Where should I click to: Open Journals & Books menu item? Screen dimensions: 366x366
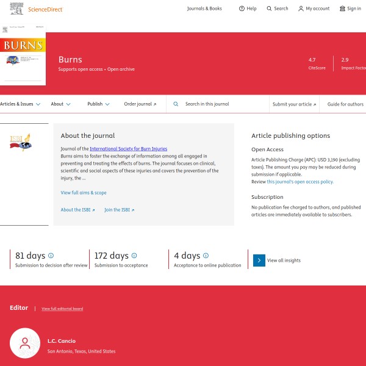pyautogui.click(x=204, y=9)
